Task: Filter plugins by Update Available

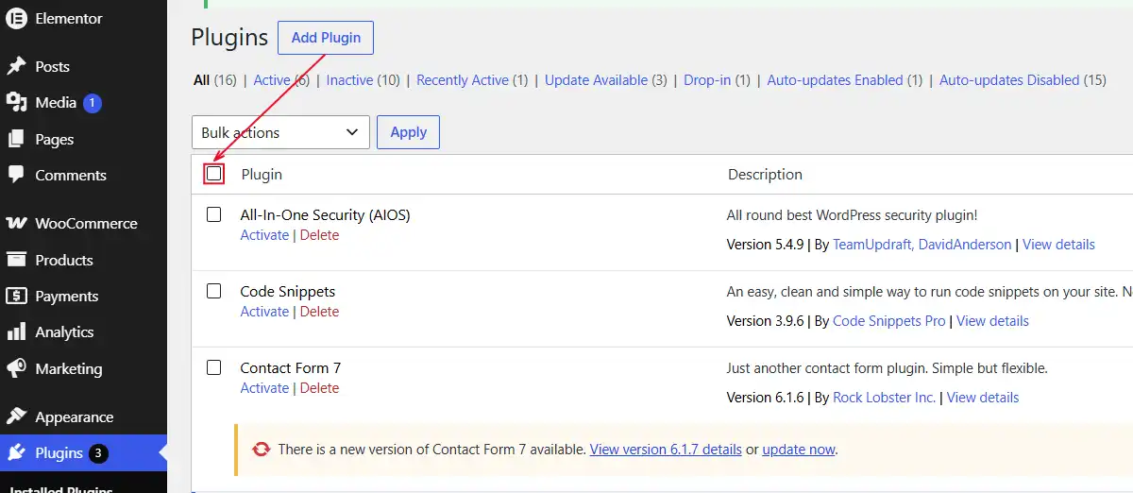Action: tap(596, 80)
